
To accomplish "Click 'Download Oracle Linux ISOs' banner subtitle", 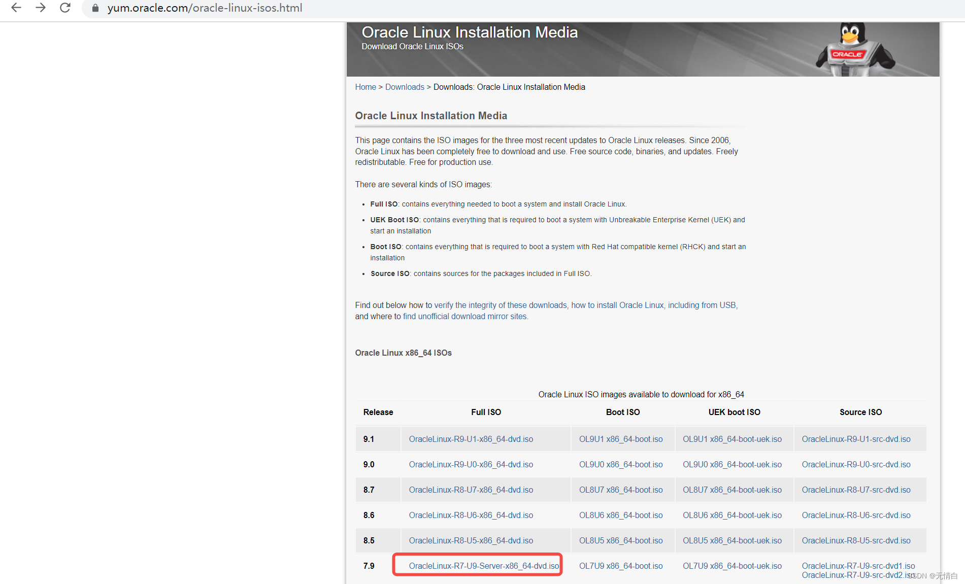I will pyautogui.click(x=412, y=46).
